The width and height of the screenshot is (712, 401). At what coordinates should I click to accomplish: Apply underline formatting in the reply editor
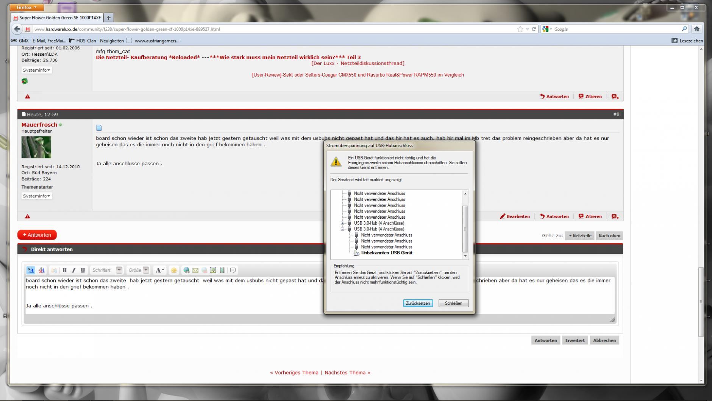coord(83,270)
